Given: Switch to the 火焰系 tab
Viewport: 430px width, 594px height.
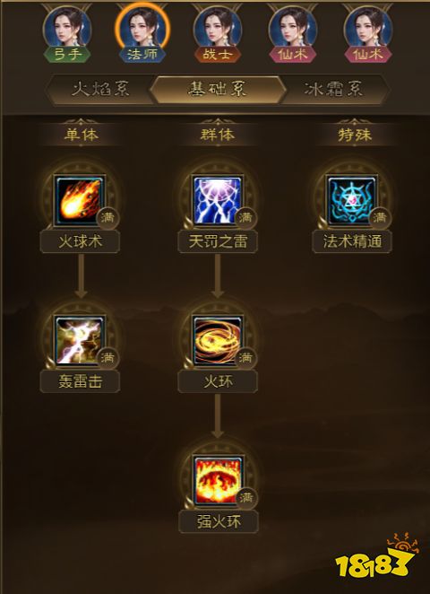Looking at the screenshot, I should pyautogui.click(x=100, y=90).
